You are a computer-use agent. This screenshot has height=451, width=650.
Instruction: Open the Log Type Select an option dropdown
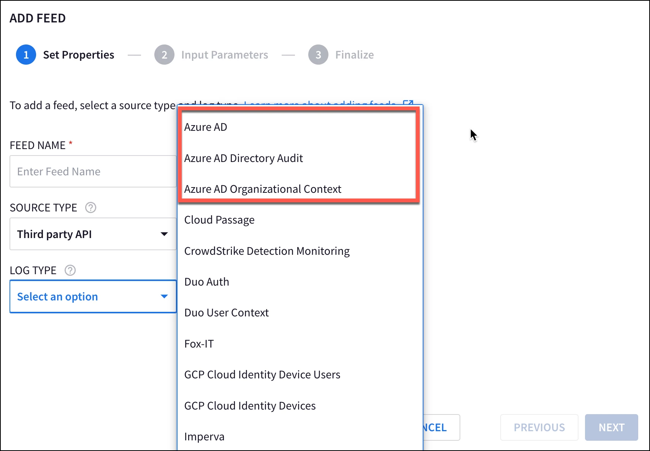[93, 297]
